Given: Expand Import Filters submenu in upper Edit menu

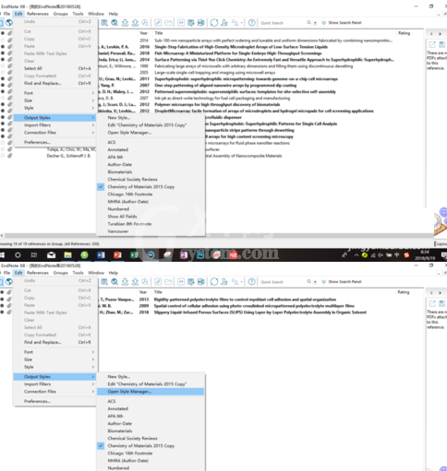Looking at the screenshot, I should 54,125.
